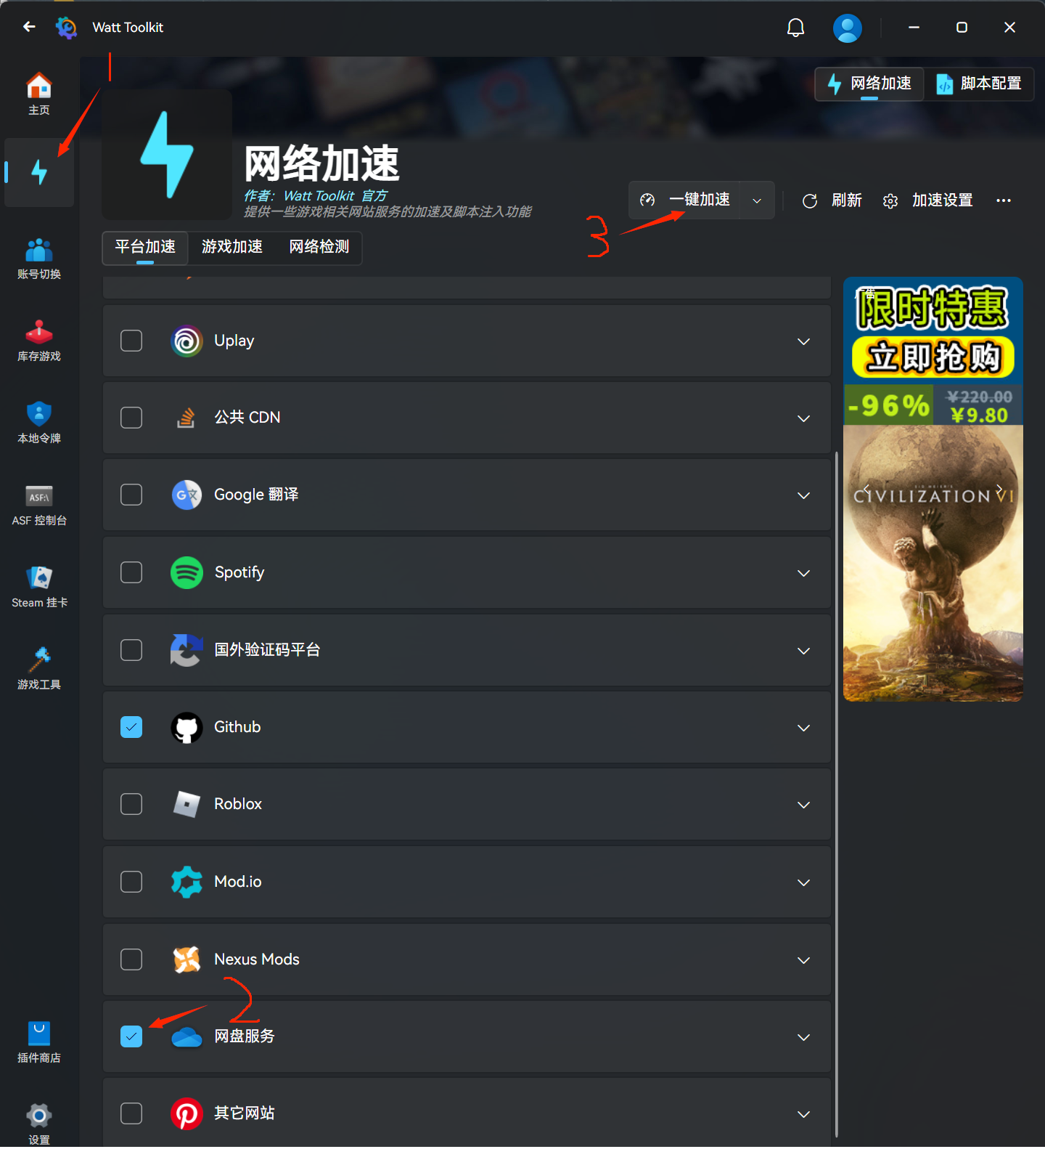Open the user account avatar

point(847,28)
